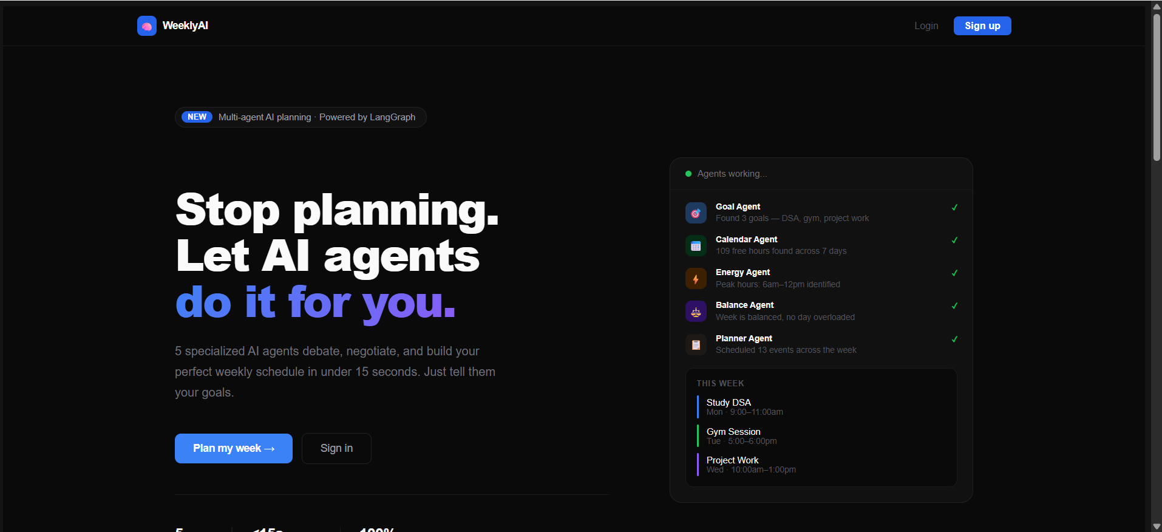The width and height of the screenshot is (1162, 532).
Task: Click 'Week is balanced, no day overloaded'
Action: pos(785,317)
